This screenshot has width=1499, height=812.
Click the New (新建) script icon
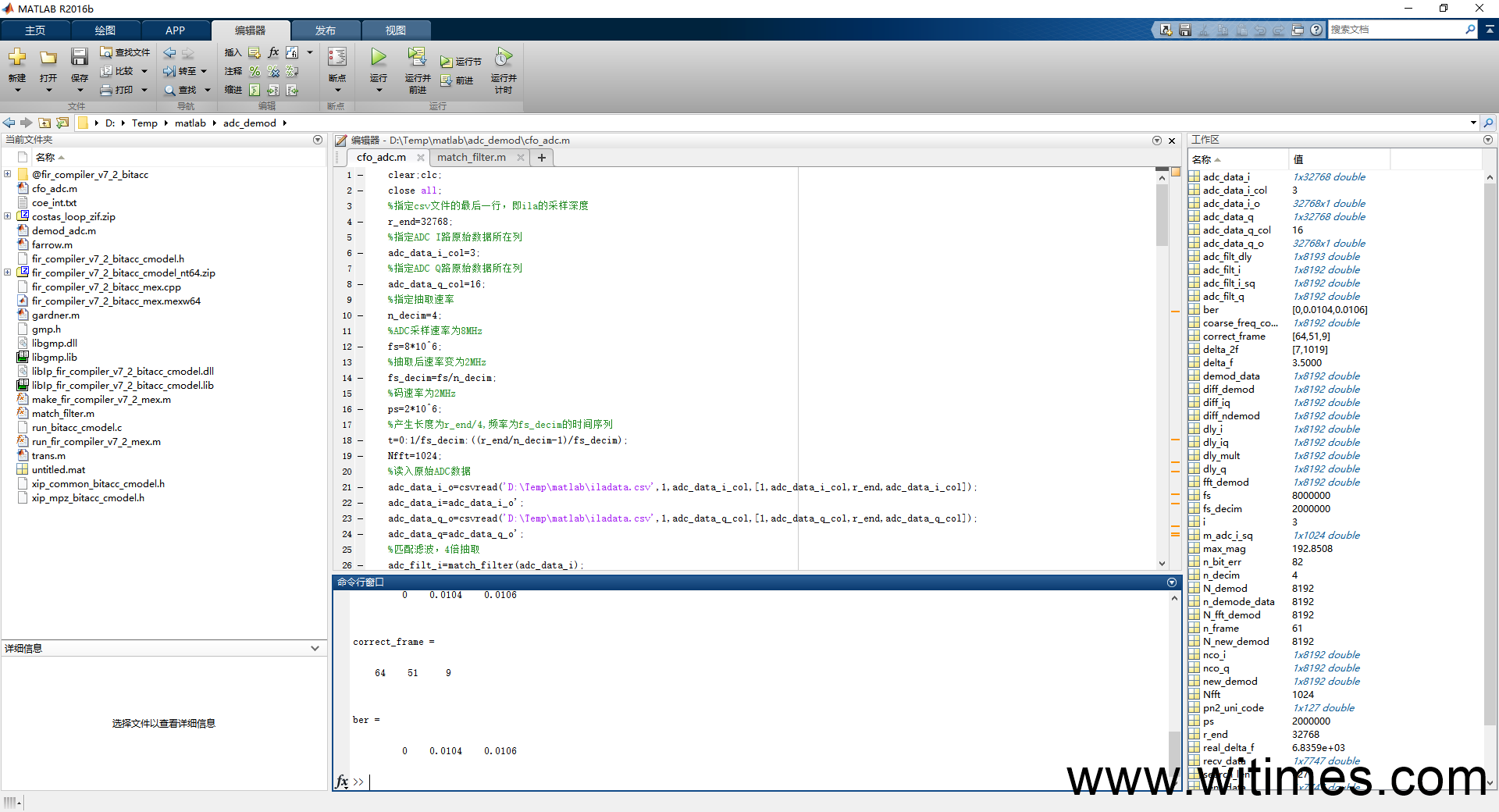click(x=17, y=57)
